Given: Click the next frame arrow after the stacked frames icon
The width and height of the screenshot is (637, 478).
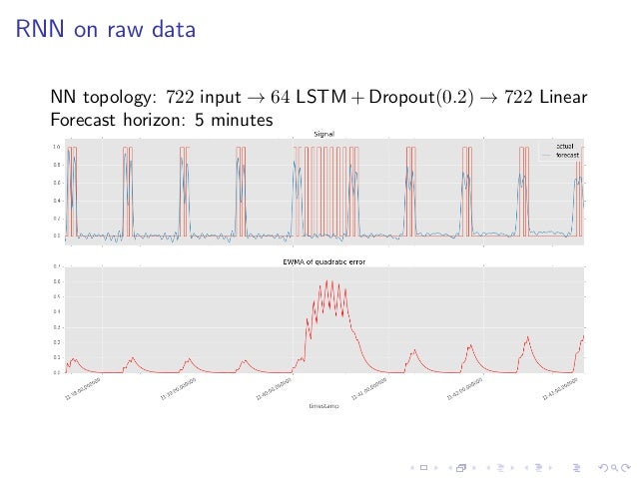Looking at the screenshot, I should point(473,468).
